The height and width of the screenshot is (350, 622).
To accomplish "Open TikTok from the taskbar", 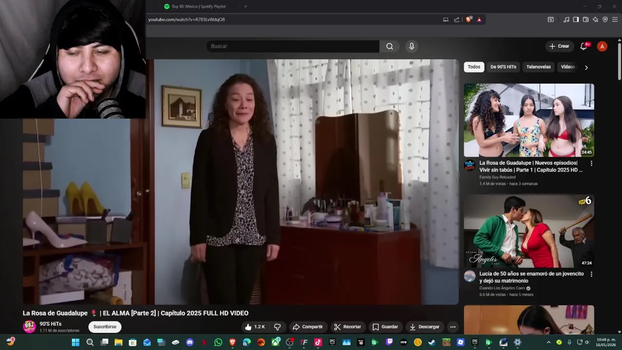I will (318, 342).
